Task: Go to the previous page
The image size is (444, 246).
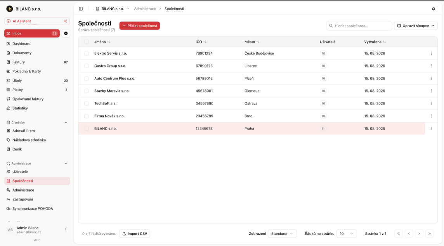Action: point(409,234)
